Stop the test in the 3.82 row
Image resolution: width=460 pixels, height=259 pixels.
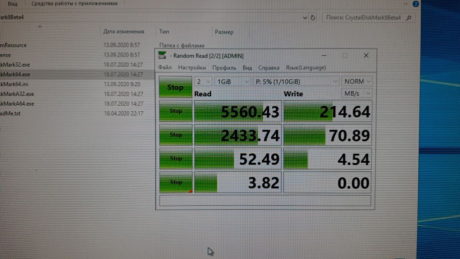176,182
